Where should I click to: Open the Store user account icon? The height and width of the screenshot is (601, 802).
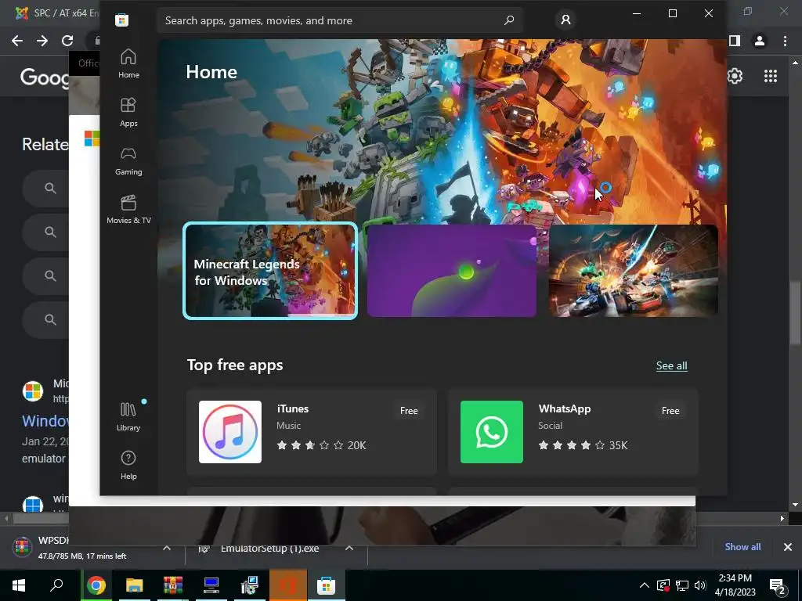click(565, 20)
